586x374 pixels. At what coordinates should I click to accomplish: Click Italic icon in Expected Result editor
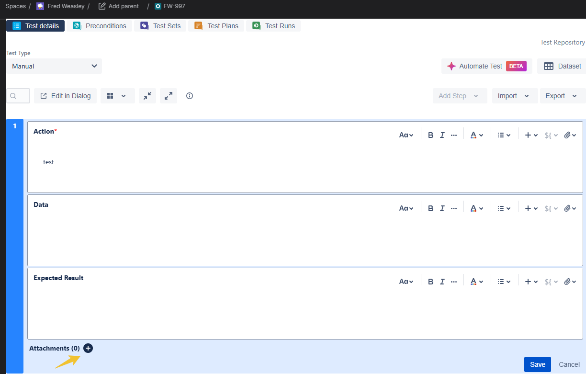click(x=442, y=282)
